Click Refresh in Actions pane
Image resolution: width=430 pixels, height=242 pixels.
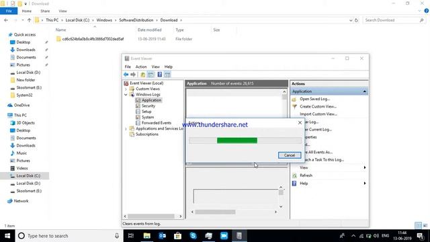tap(306, 175)
